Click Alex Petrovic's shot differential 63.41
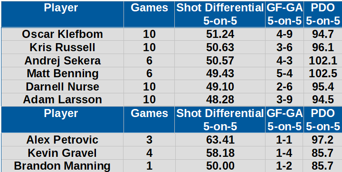Viewport: 342px width, 172px height. [x=220, y=140]
